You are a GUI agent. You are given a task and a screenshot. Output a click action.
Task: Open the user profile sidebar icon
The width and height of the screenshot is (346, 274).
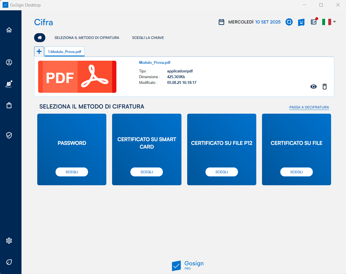pyautogui.click(x=9, y=62)
